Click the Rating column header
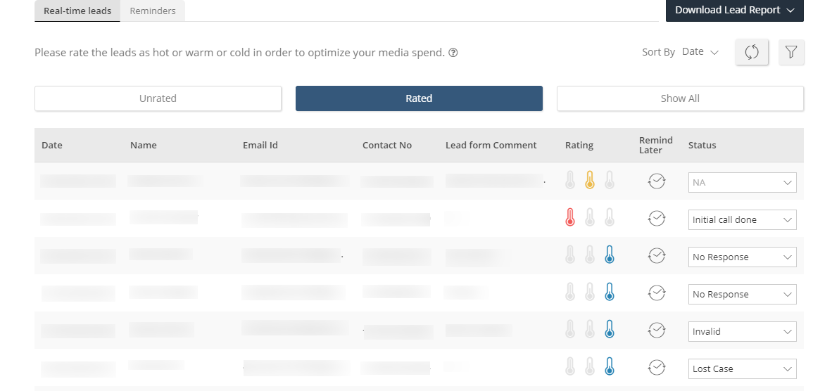Screen dimensions: 832x391 point(579,145)
